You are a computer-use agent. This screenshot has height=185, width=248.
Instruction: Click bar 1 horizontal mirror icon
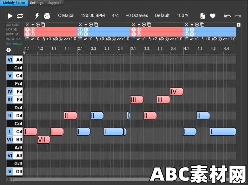(x=55, y=39)
